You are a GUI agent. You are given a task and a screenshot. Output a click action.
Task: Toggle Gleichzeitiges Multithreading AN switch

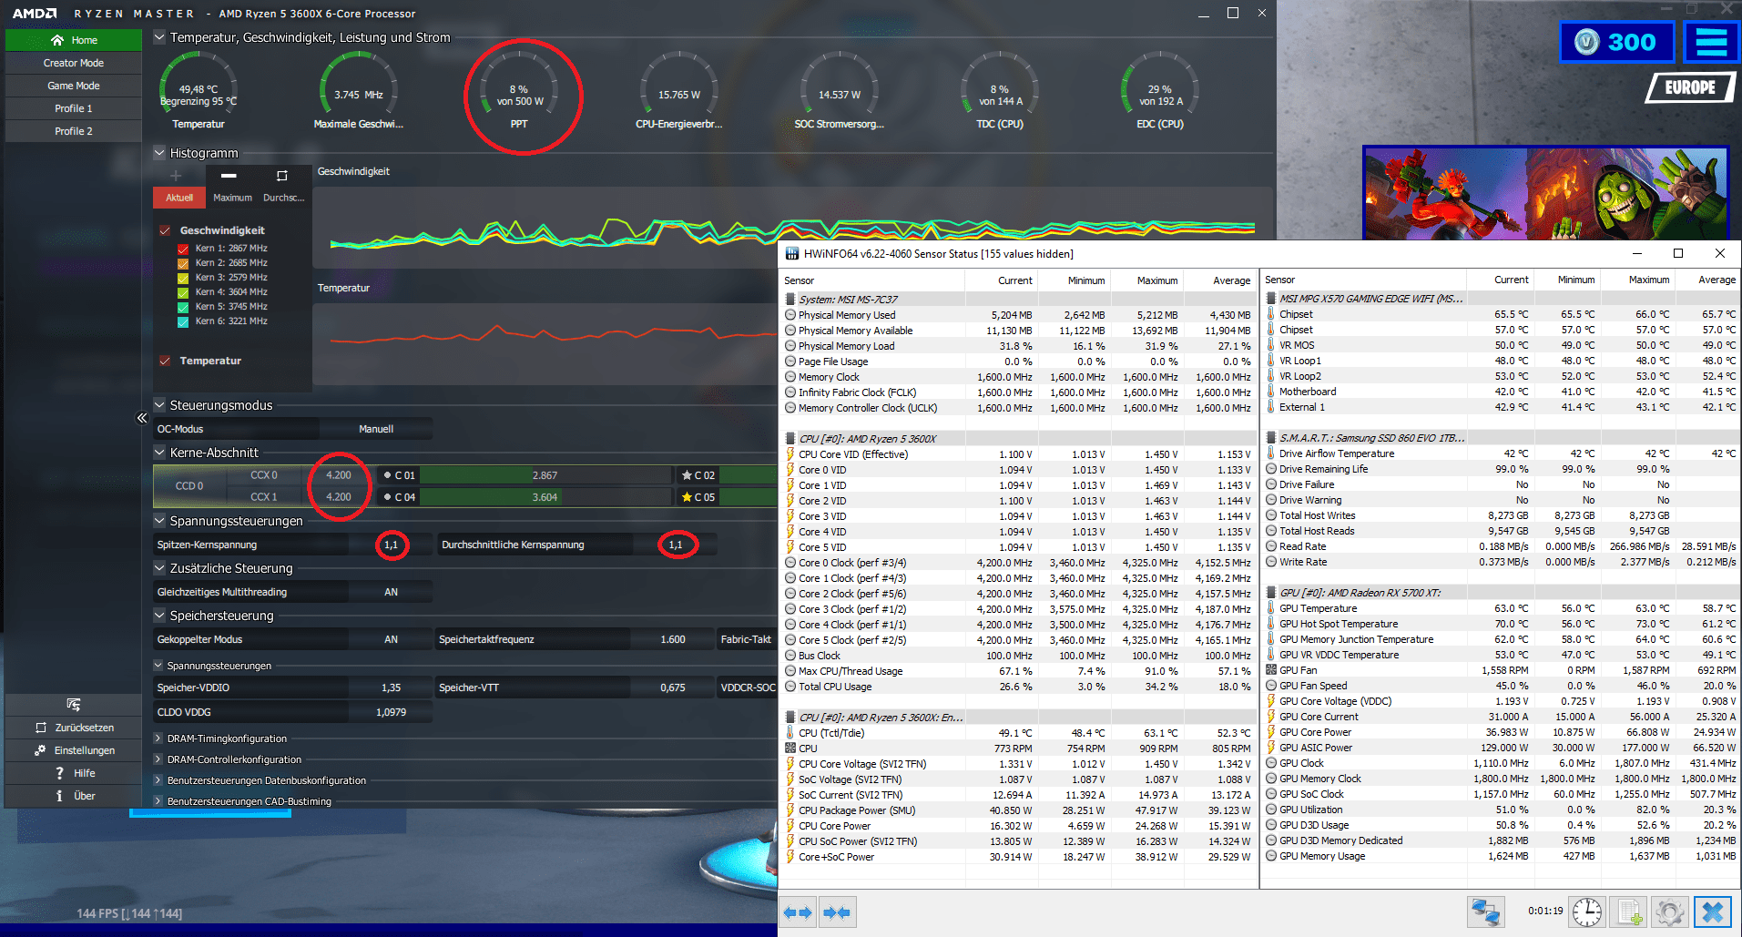click(x=391, y=592)
